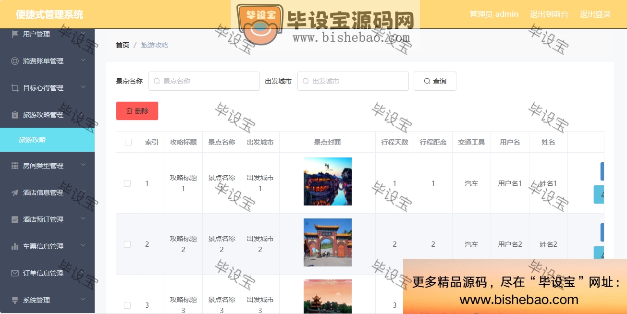The image size is (627, 314).
Task: Click the 查询 search button
Action: click(x=435, y=81)
